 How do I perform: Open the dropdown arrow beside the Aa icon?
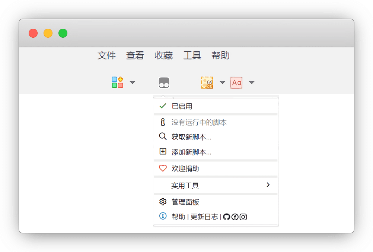click(252, 83)
